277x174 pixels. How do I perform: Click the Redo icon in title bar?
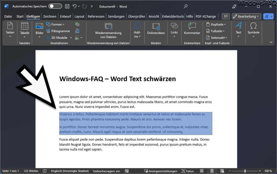[84, 7]
